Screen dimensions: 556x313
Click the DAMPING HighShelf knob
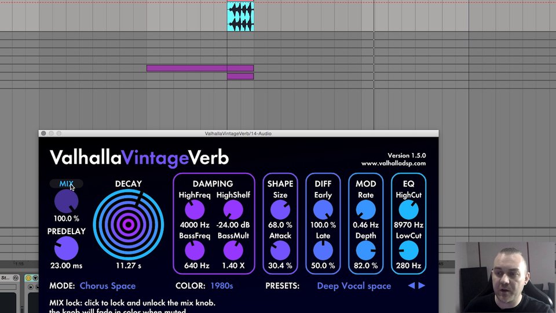pos(233,210)
